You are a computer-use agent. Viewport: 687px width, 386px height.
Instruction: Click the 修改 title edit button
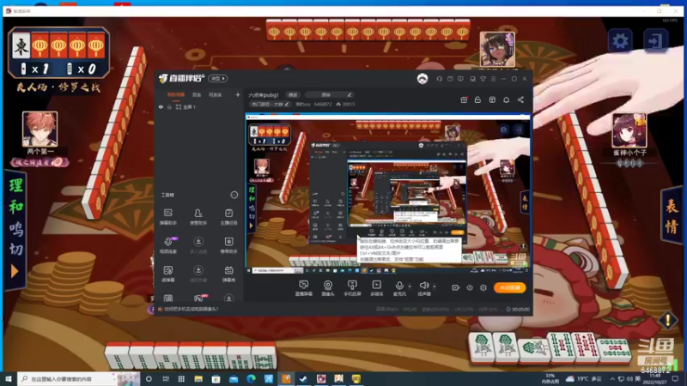tap(293, 94)
